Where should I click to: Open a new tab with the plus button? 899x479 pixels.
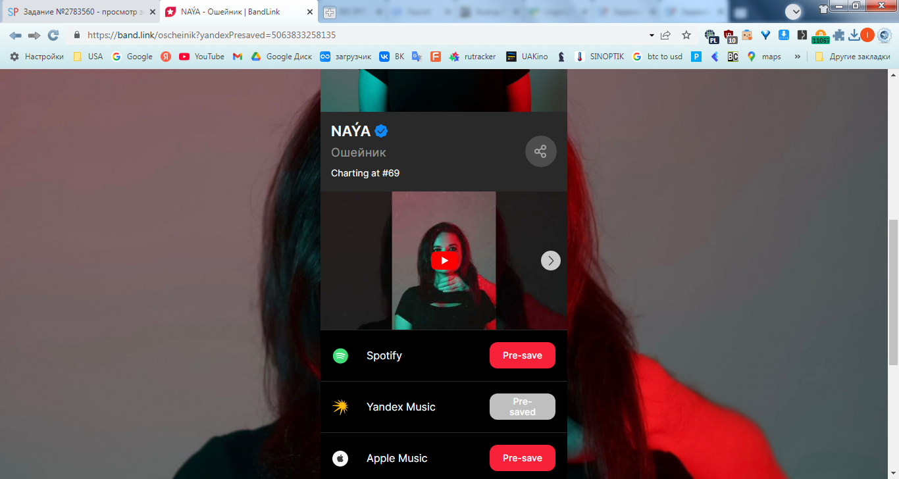330,12
